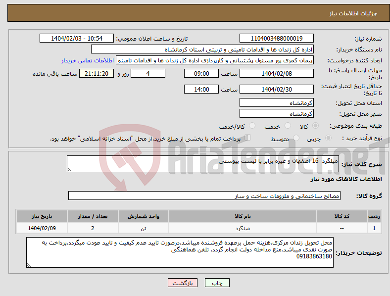This screenshot has width=390, height=296.
Task: Select the کالا radio button
Action: [x=315, y=126]
